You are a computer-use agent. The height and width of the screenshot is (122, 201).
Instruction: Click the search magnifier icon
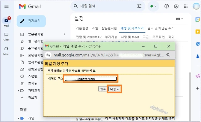pos(76,6)
